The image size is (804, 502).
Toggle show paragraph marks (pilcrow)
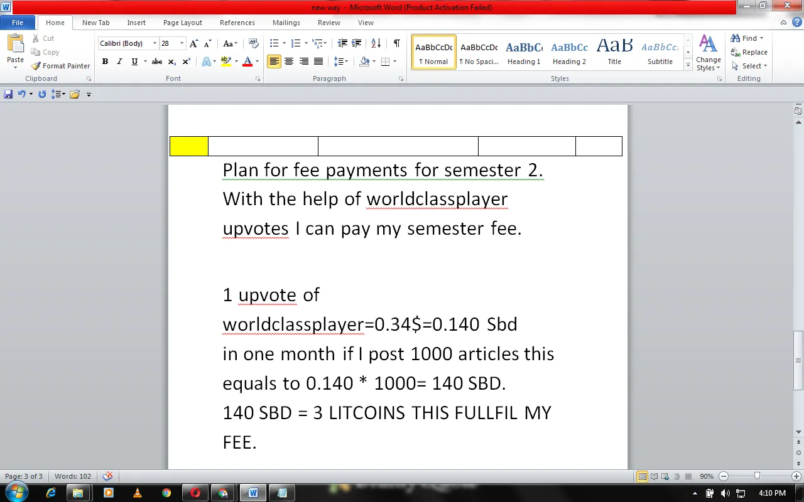click(x=396, y=43)
